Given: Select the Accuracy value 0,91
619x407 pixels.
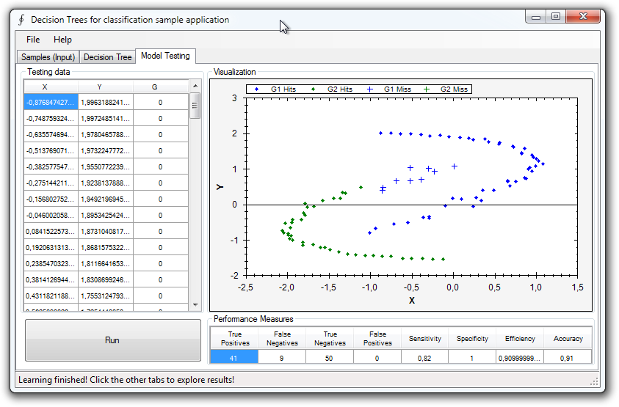Looking at the screenshot, I should (568, 358).
